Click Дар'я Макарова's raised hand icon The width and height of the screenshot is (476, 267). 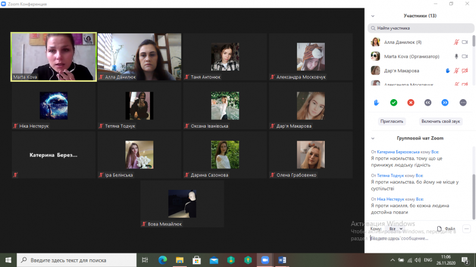(x=448, y=71)
